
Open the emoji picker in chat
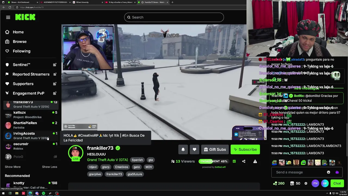click(x=328, y=172)
